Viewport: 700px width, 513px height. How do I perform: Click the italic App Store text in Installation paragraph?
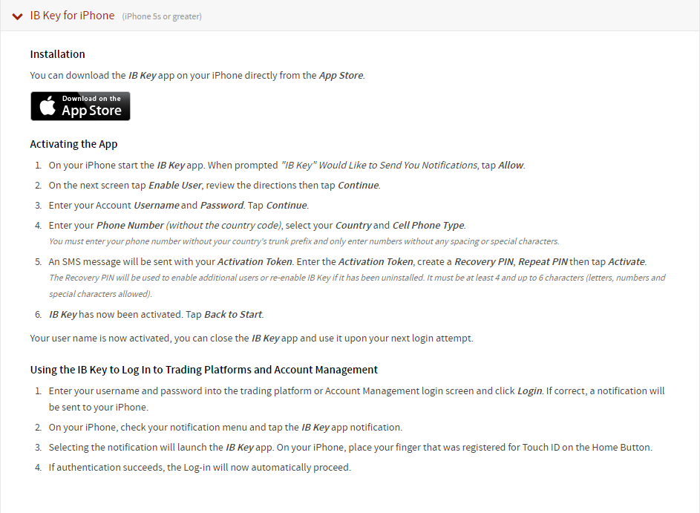click(x=341, y=76)
